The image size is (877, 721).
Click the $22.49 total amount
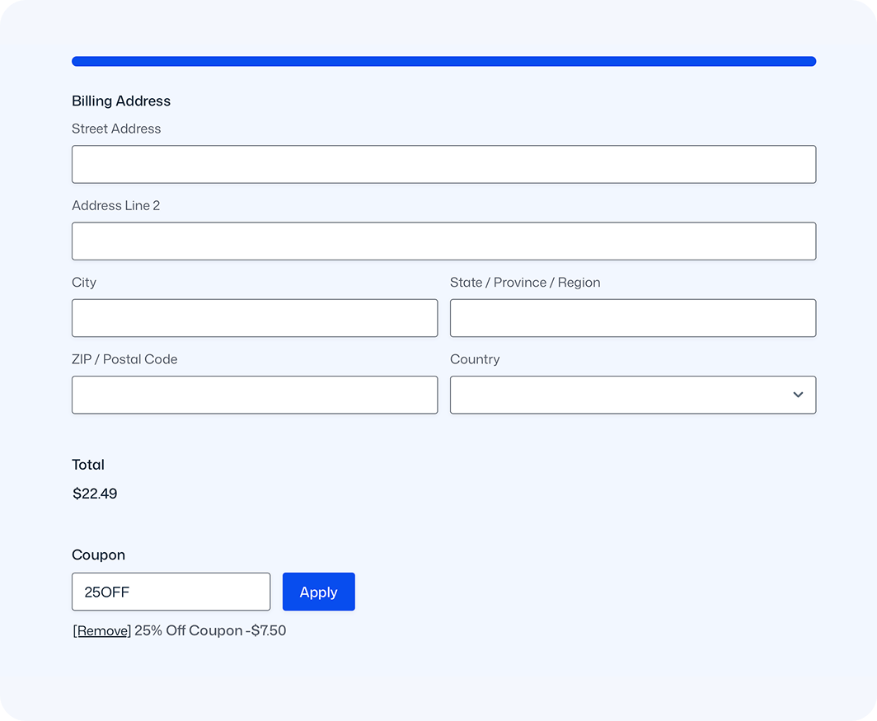point(95,494)
